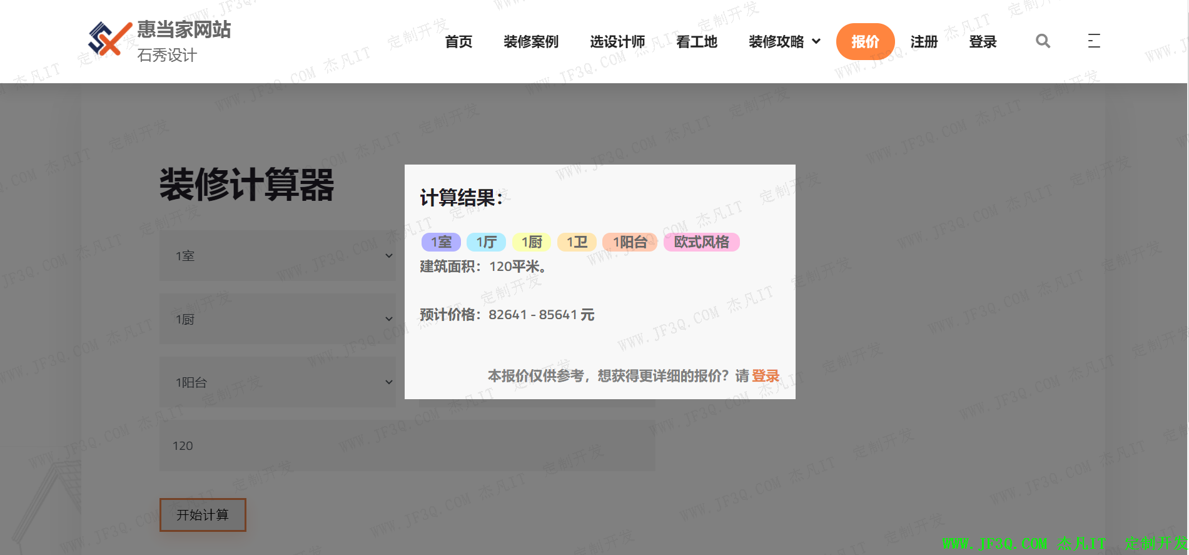
Task: Click the orange 报价 button
Action: point(865,42)
